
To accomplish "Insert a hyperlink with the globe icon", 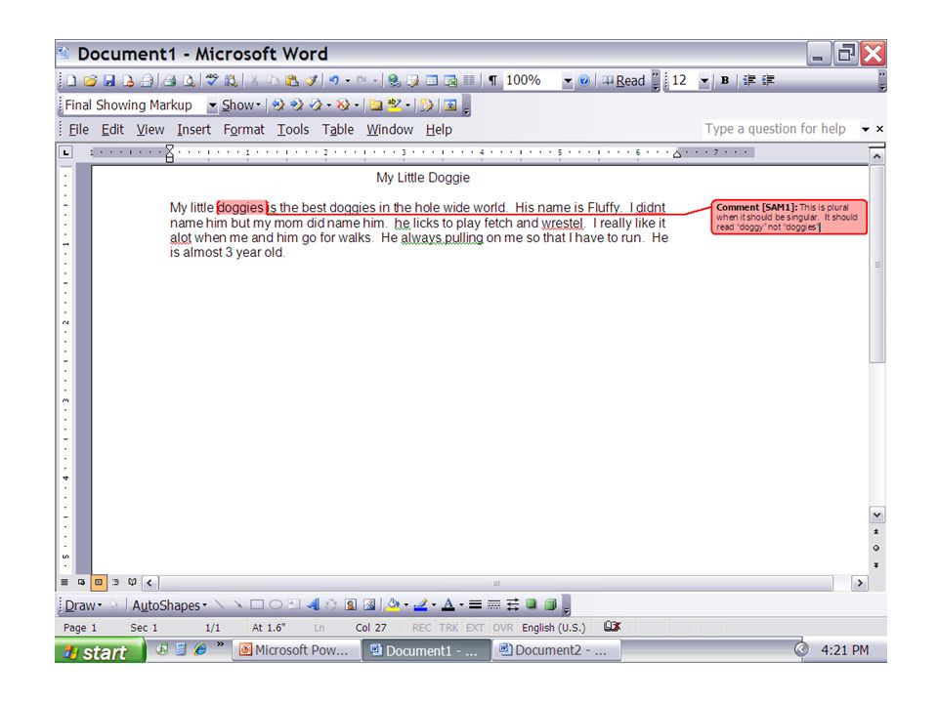I will pos(394,81).
